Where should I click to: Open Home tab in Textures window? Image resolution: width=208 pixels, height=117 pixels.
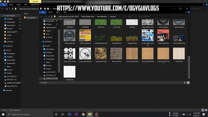pos(50,12)
